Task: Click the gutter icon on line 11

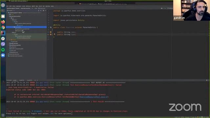Action: [x=51, y=34]
